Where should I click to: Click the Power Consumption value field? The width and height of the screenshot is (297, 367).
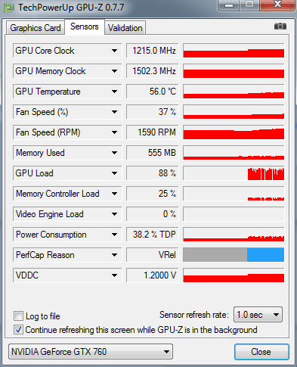tap(153, 235)
